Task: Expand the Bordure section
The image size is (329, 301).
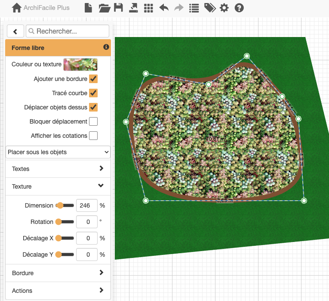Action: click(x=58, y=273)
